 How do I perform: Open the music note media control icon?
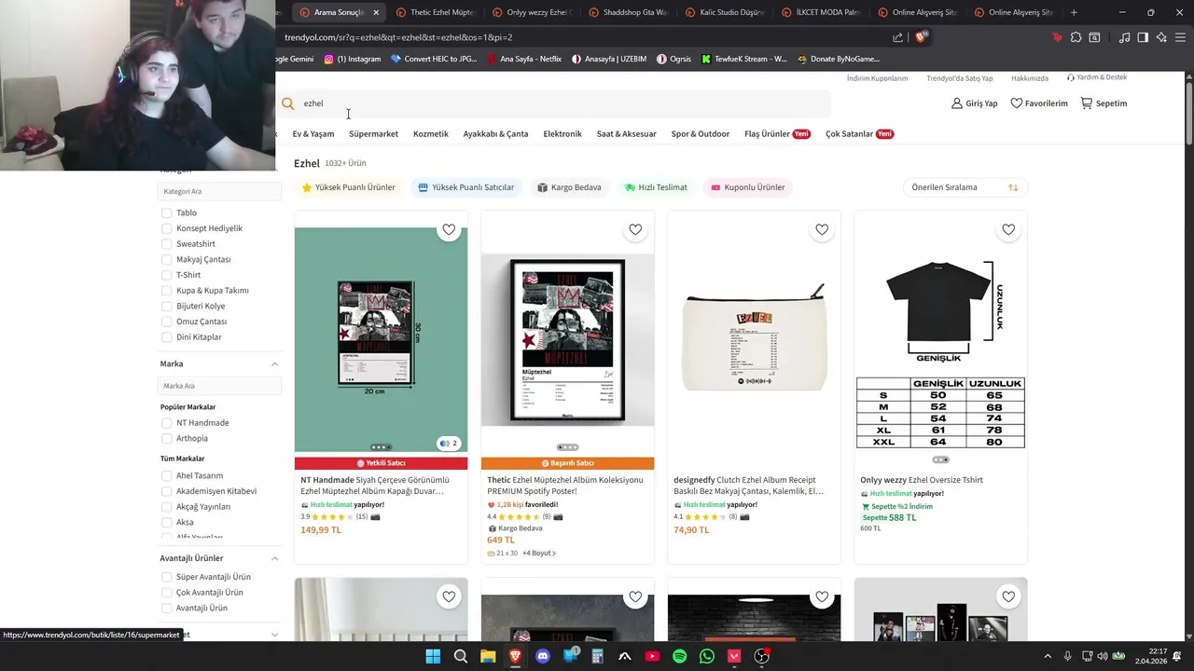(x=1124, y=37)
